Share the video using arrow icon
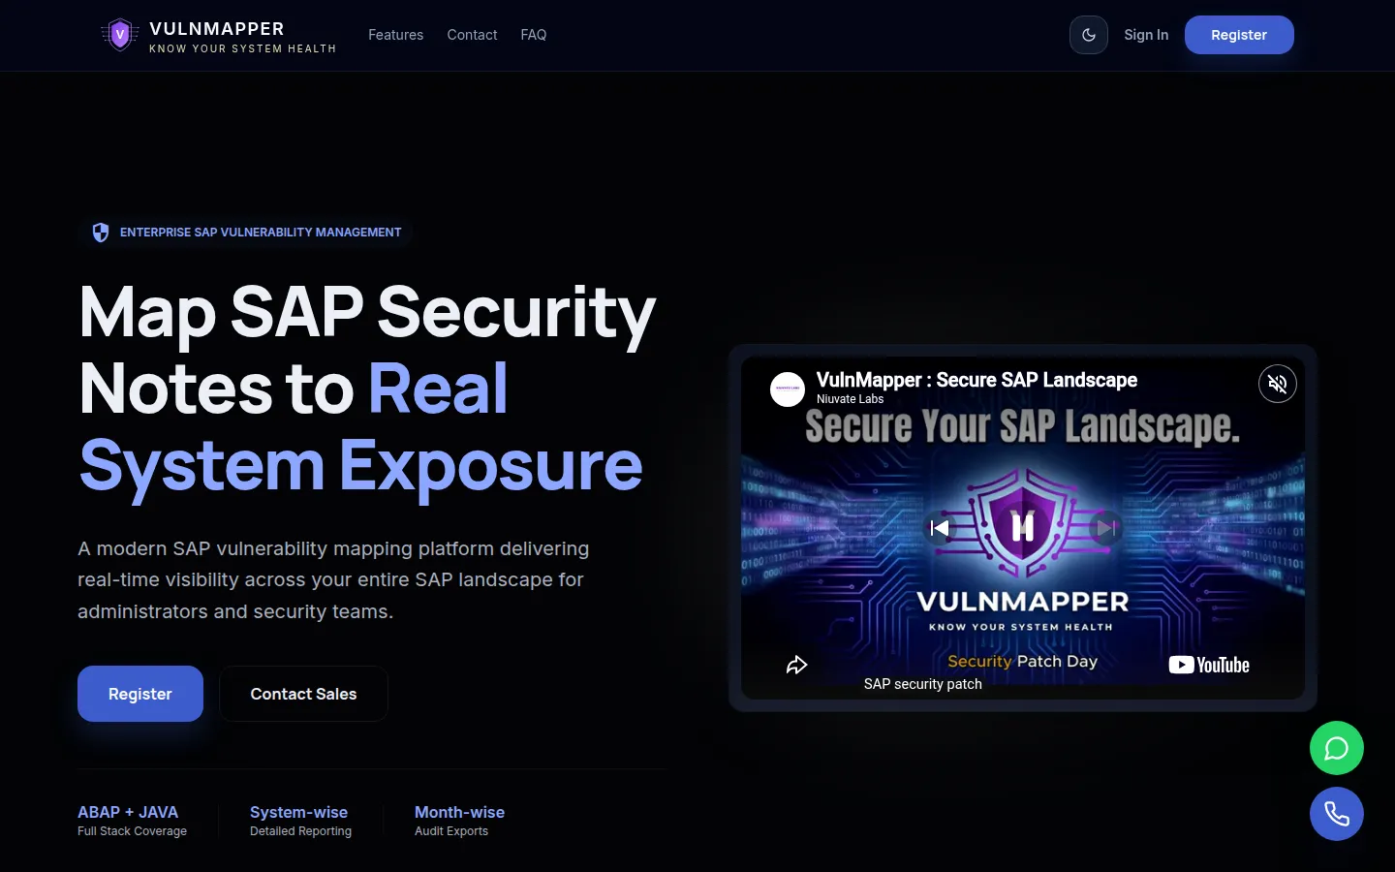 pyautogui.click(x=796, y=665)
